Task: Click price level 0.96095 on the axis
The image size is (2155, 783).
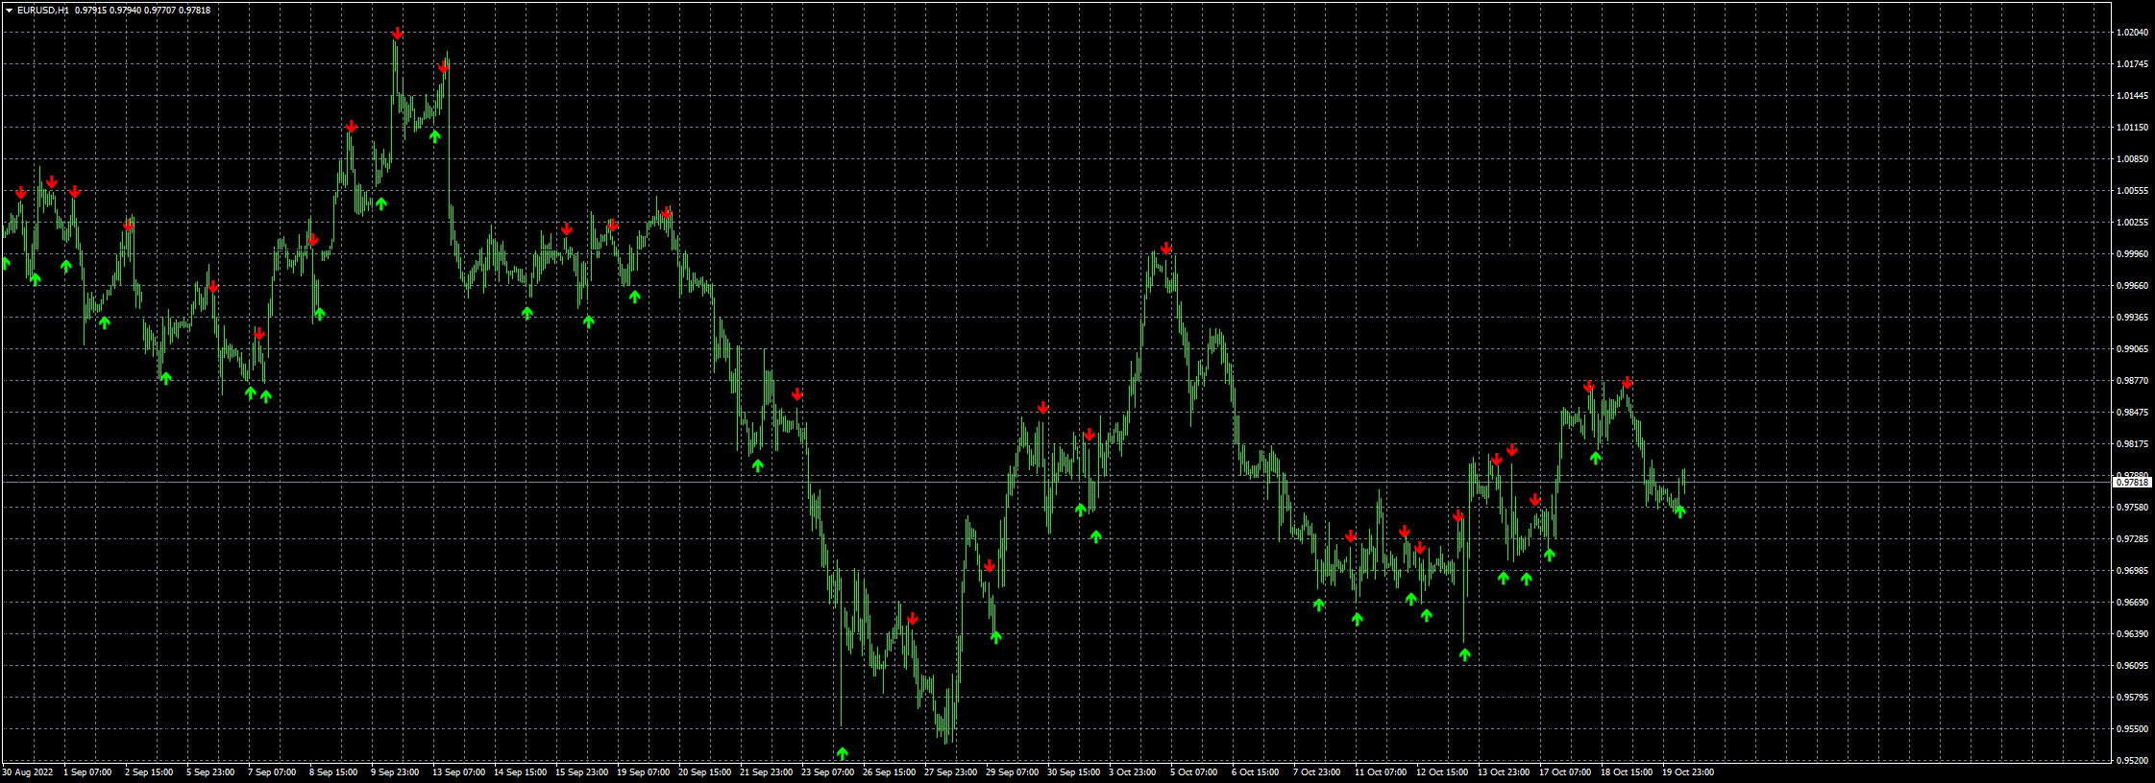Action: coord(2131,666)
